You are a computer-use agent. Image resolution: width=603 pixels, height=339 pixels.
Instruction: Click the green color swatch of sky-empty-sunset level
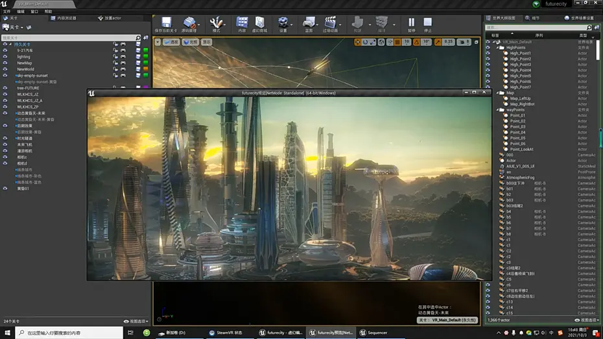(x=146, y=75)
